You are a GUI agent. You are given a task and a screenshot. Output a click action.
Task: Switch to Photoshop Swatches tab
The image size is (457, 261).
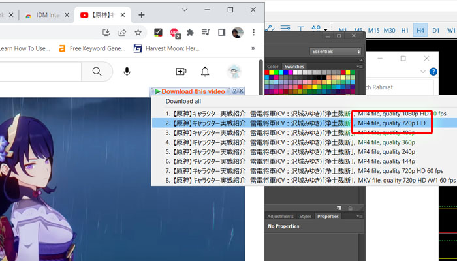(294, 67)
